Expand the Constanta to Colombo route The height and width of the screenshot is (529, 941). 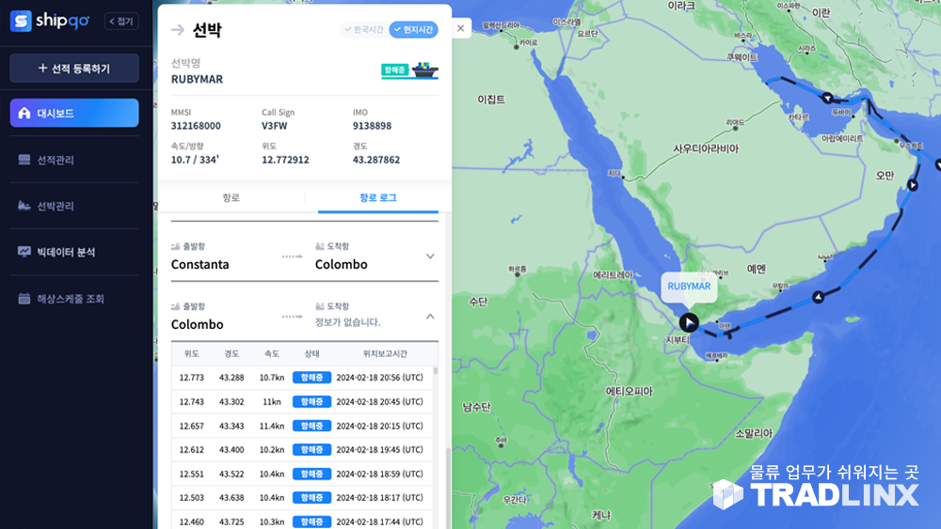tap(430, 257)
